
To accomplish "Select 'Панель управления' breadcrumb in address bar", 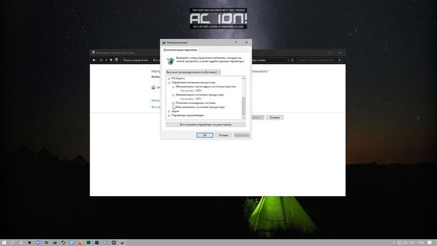I will [135, 60].
